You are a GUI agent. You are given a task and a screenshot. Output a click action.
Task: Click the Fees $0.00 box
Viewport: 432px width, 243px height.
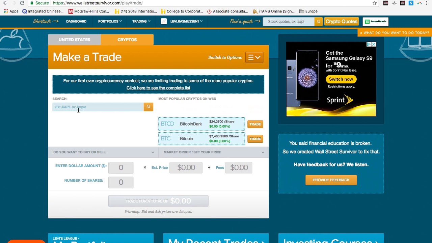tap(239, 168)
